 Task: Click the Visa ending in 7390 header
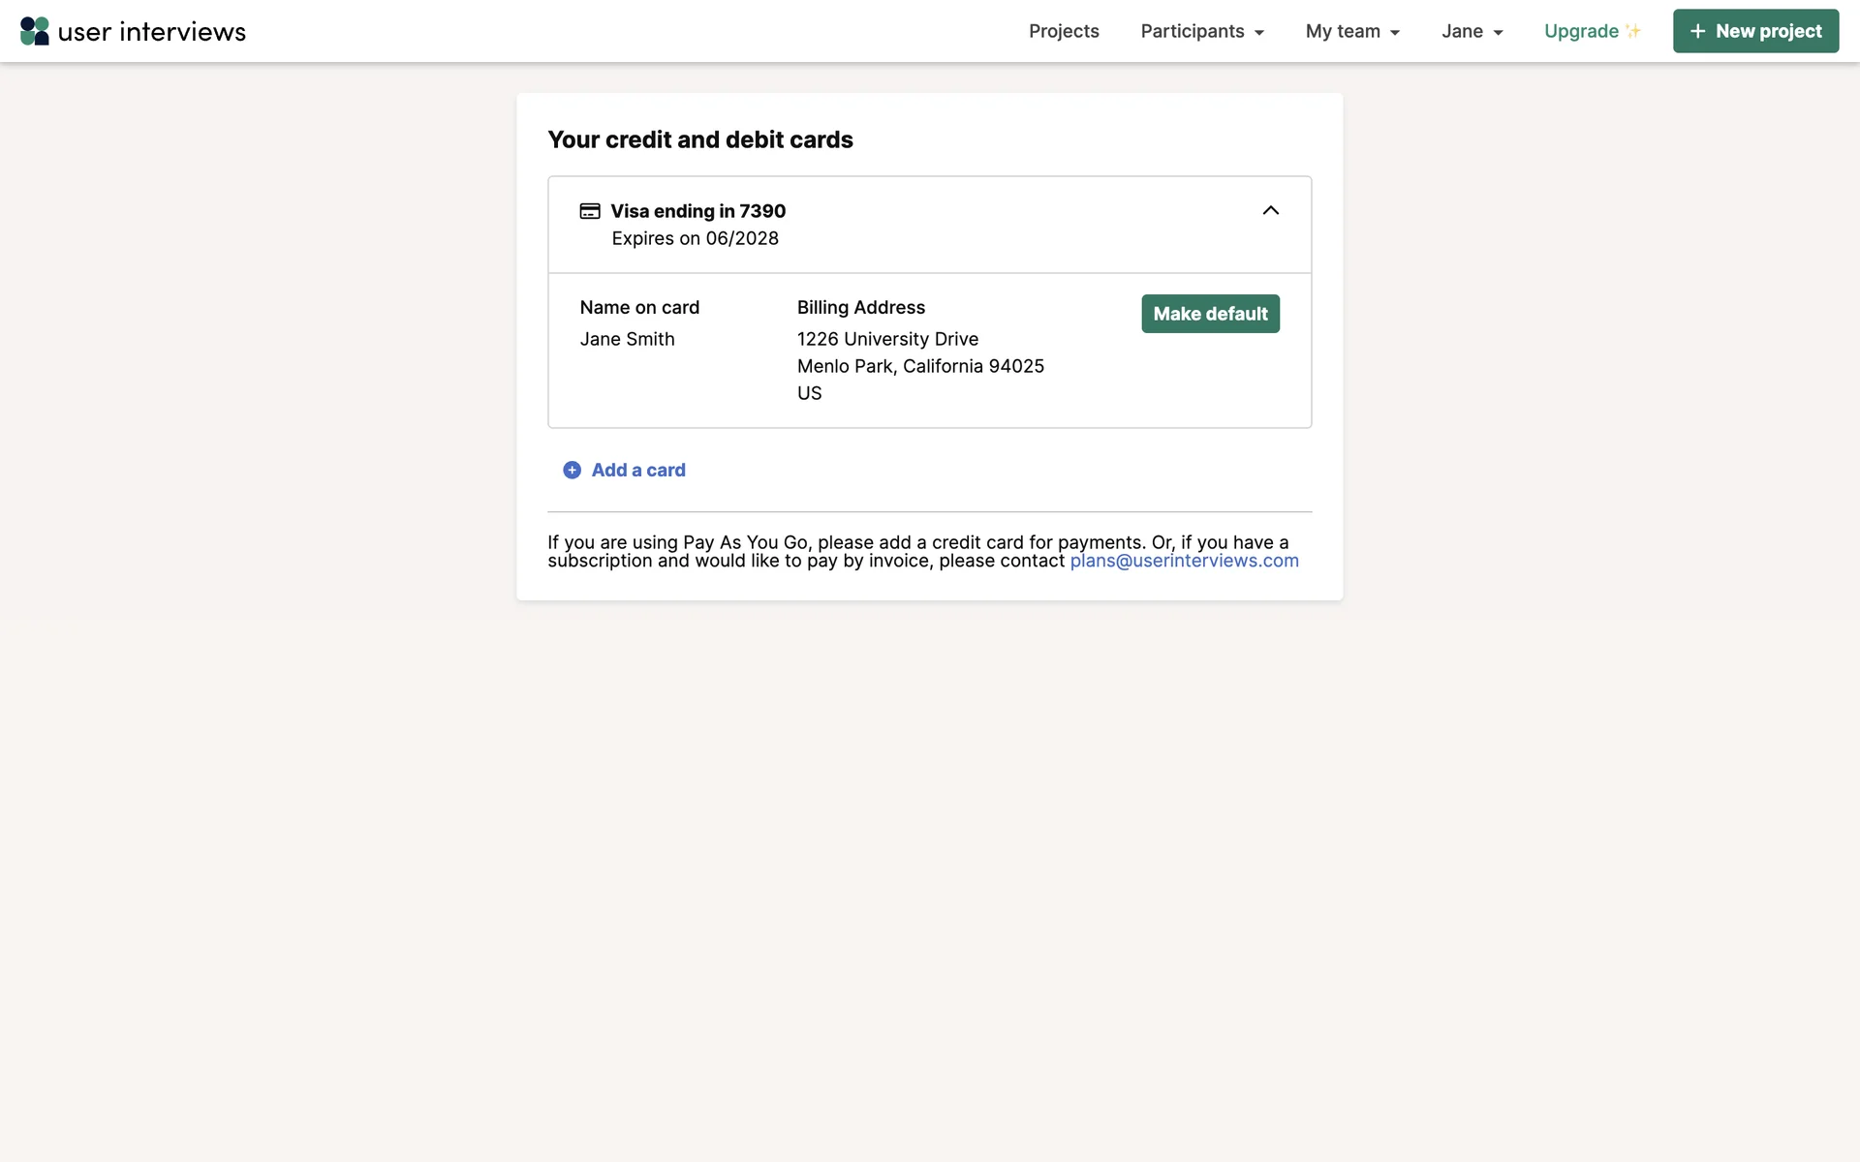click(x=697, y=211)
